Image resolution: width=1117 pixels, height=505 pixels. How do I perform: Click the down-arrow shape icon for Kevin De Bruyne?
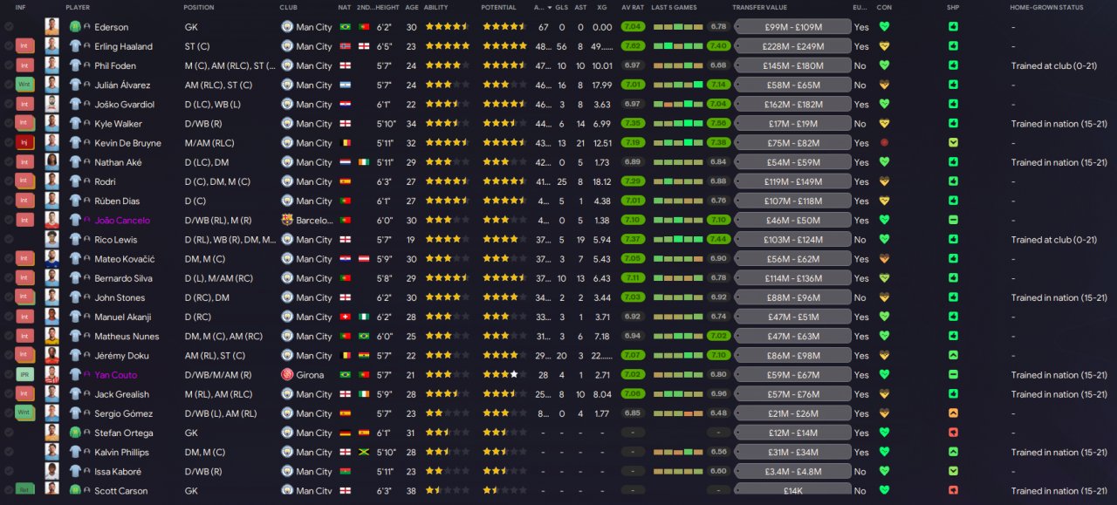(x=953, y=143)
